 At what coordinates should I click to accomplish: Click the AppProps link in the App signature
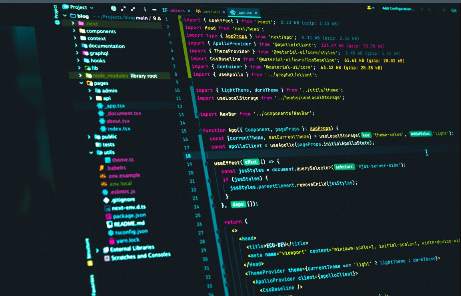coord(320,128)
